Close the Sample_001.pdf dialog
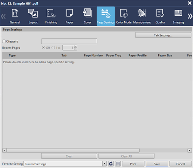Viewport: 193px width, 168px height. [x=190, y=3]
